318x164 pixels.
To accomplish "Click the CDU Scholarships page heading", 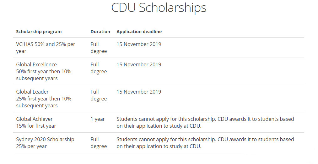I will 159,8.
